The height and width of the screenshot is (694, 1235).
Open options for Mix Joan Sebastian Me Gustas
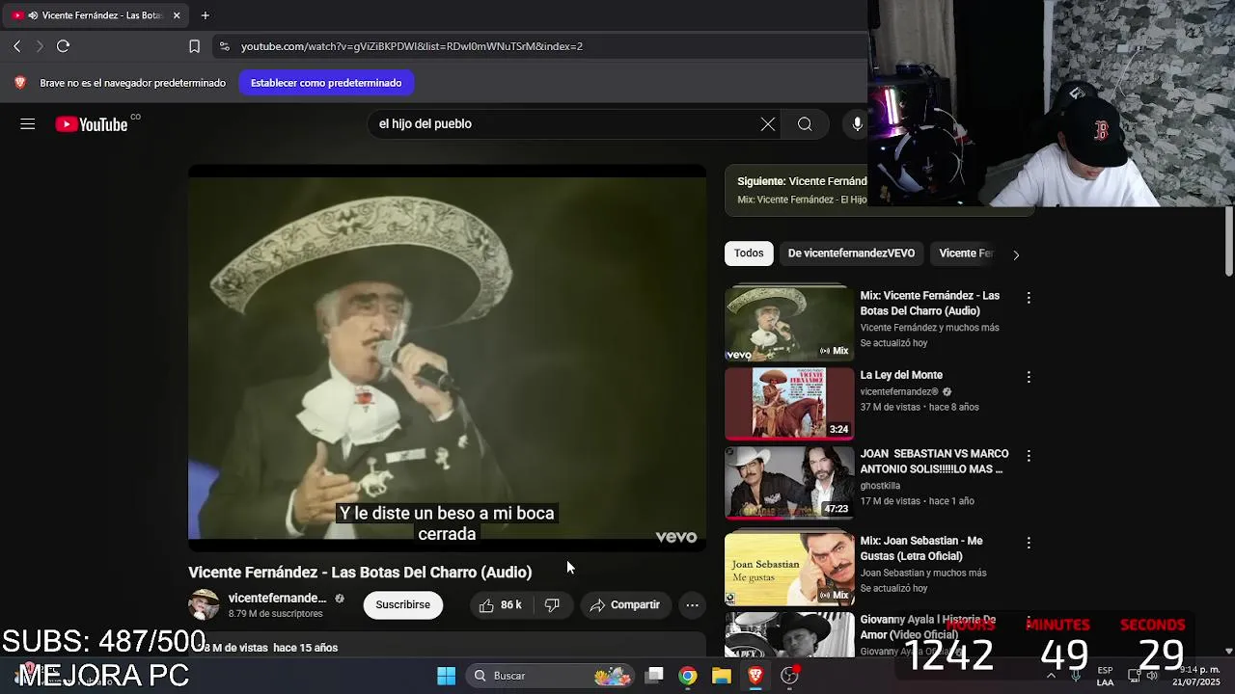[1029, 543]
